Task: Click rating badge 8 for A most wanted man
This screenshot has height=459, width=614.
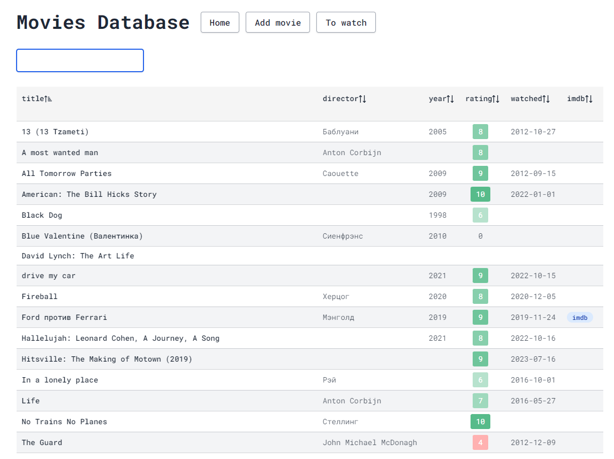Action: pos(481,152)
